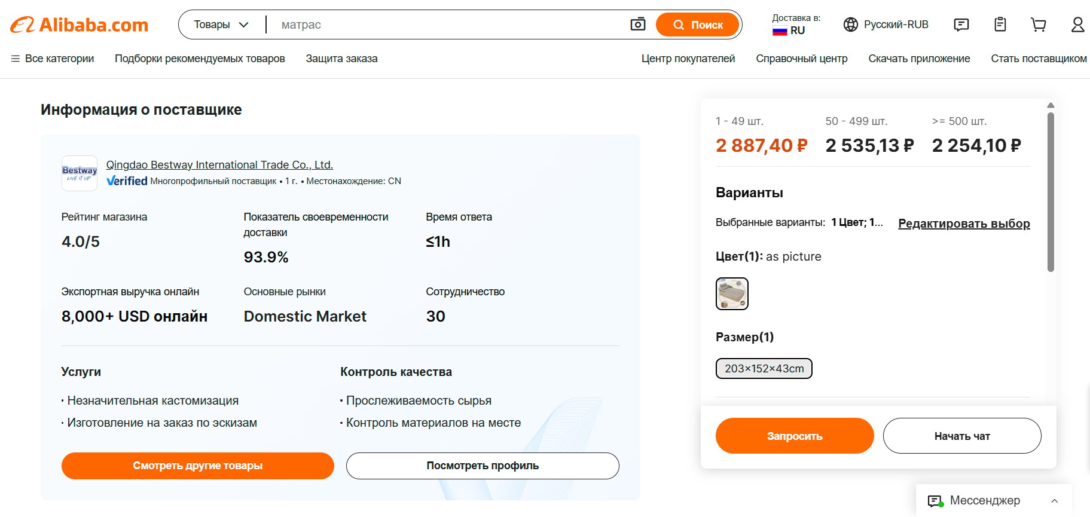
Task: Click the Смотреть другие товары button
Action: click(198, 466)
